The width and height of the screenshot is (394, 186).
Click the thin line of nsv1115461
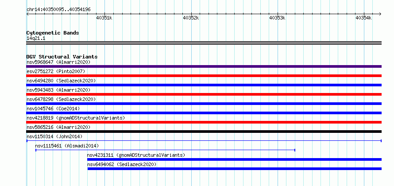tap(165, 150)
